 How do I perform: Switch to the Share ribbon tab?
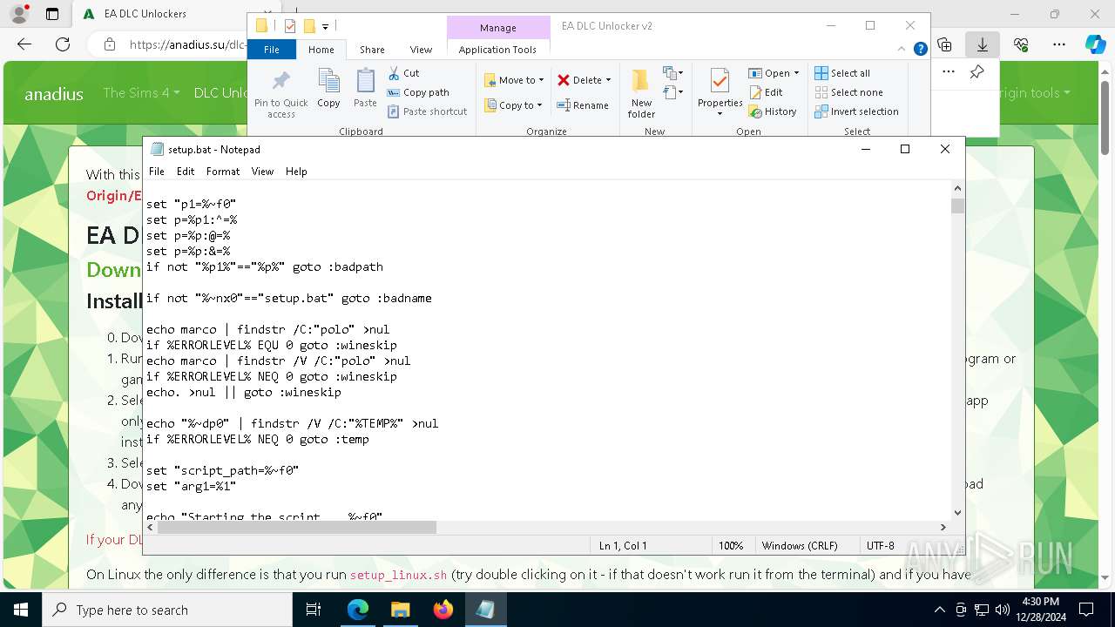(x=372, y=50)
